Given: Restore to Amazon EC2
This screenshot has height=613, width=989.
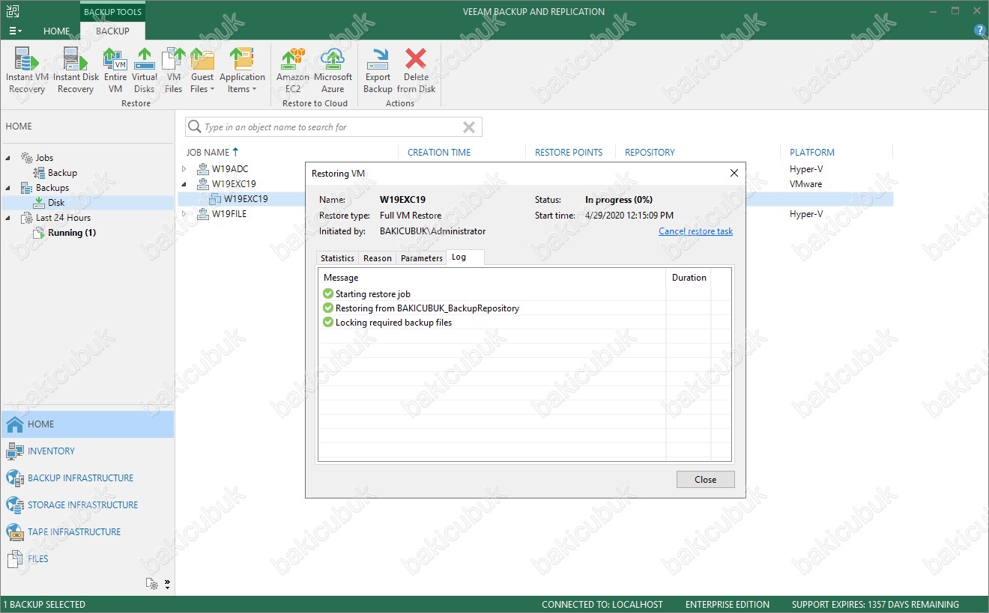Looking at the screenshot, I should point(293,70).
